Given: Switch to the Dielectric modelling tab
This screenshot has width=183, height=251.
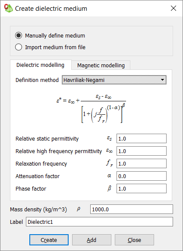Looking at the screenshot, I should 41,65.
